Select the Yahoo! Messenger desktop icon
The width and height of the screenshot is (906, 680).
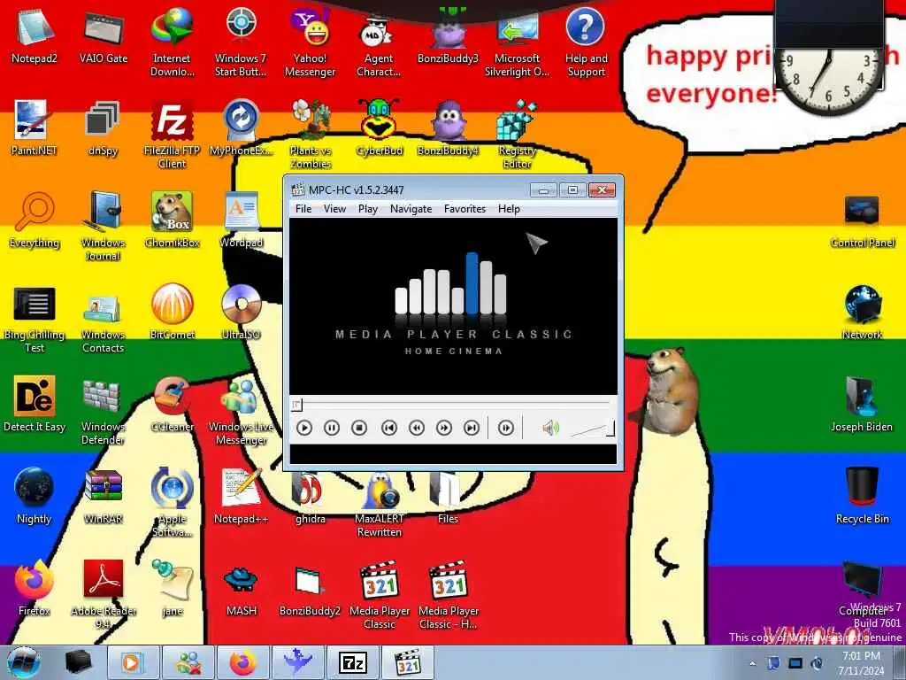point(311,42)
